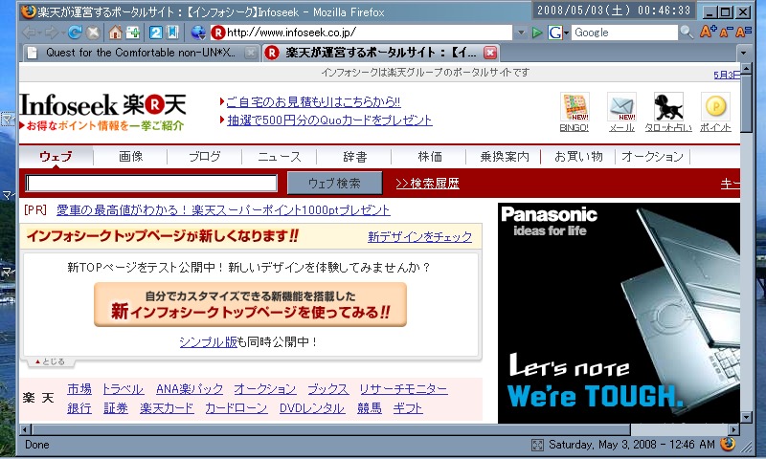Click the Reload page icon

(75, 33)
